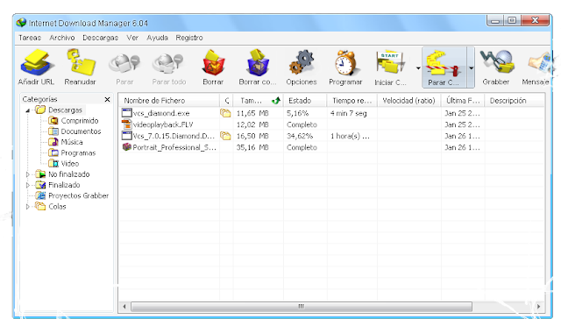Open the Archivo menu
561x333 pixels.
(x=62, y=38)
